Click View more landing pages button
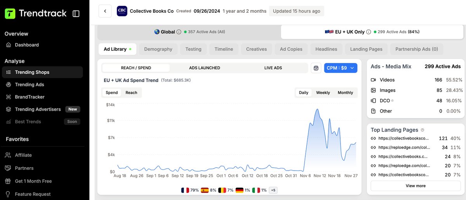The width and height of the screenshot is (466, 200). [x=416, y=186]
